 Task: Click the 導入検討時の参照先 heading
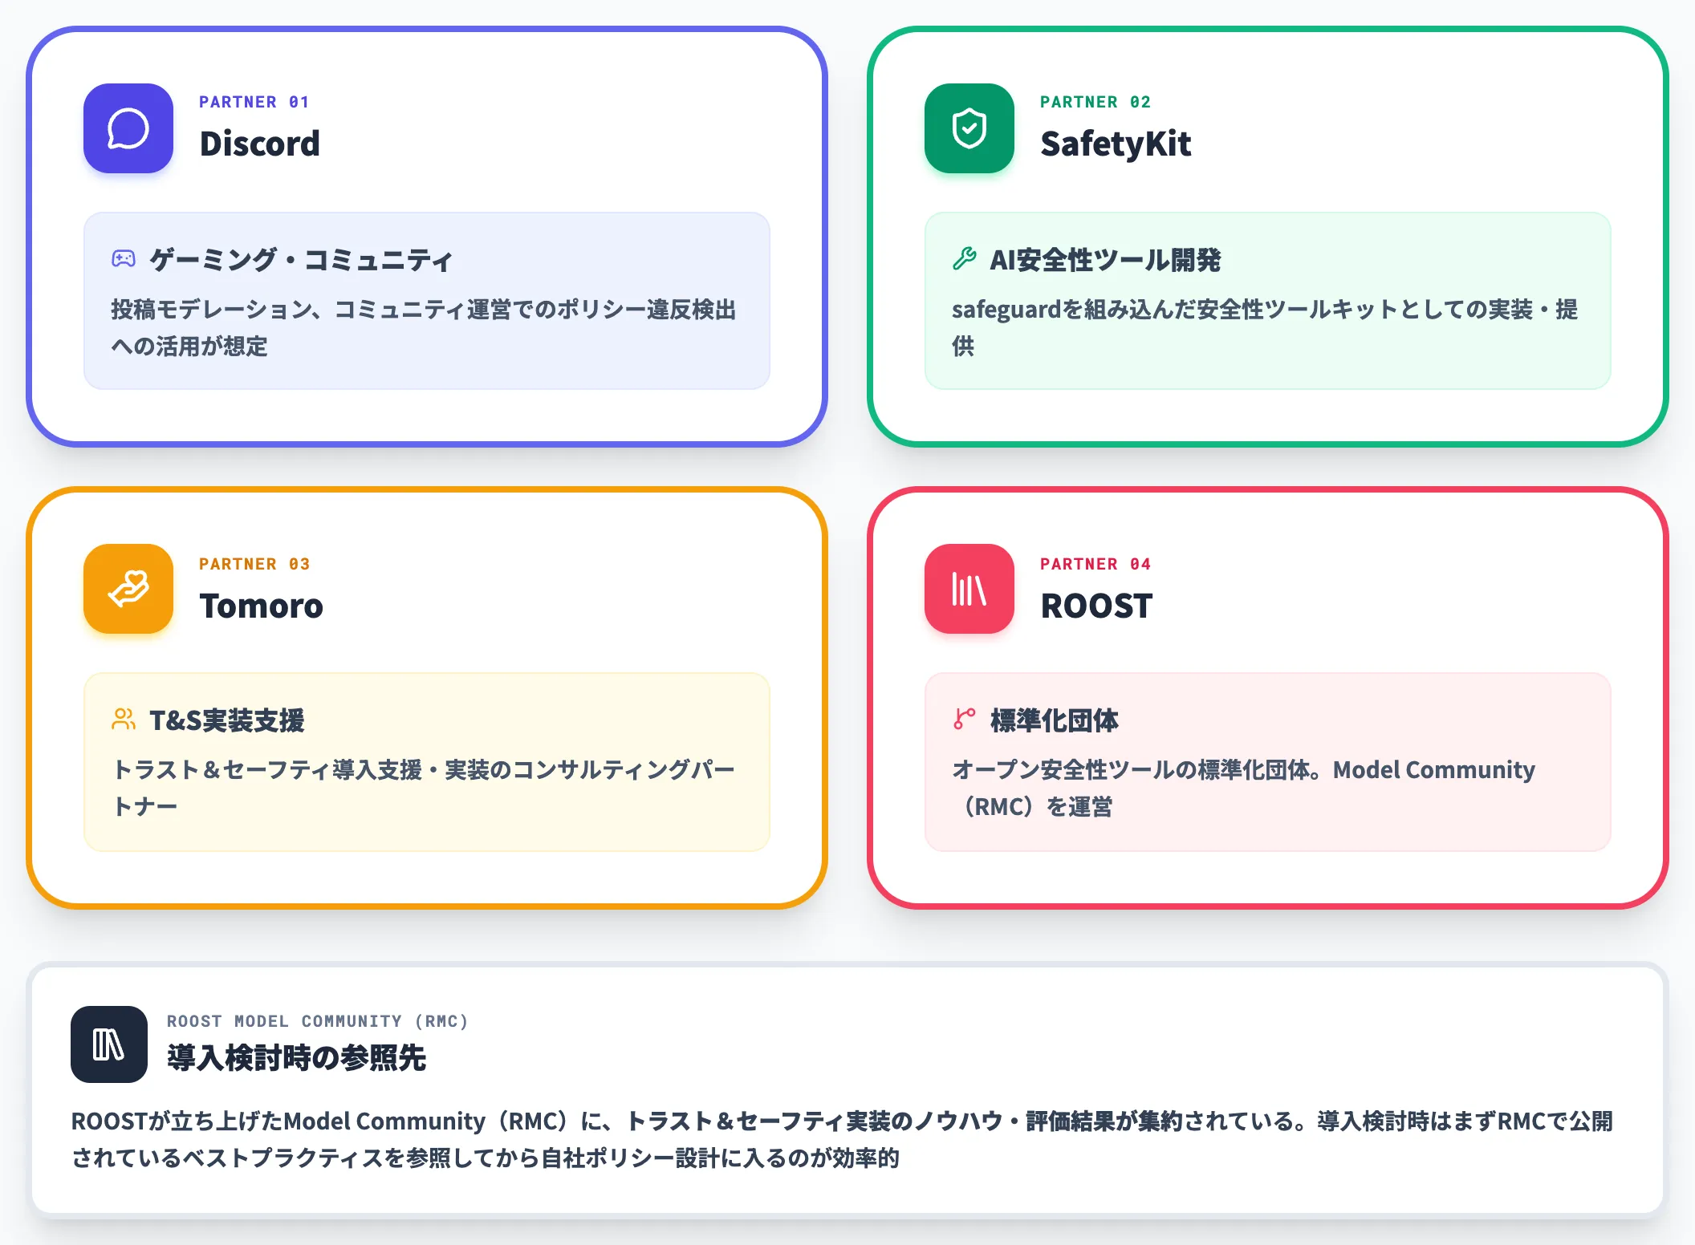(296, 1057)
